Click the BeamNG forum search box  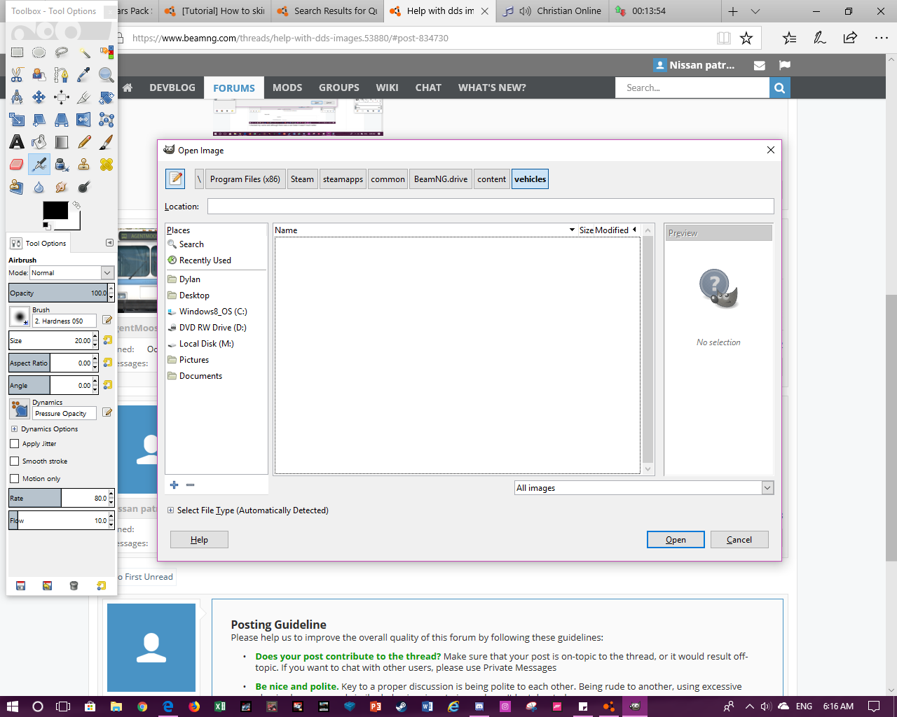[692, 88]
